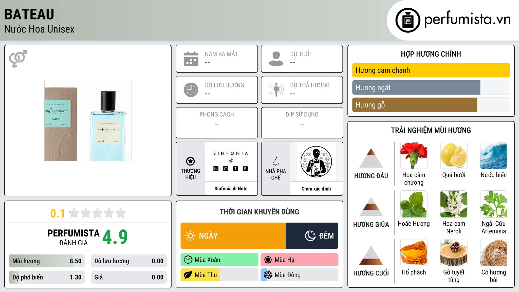Select the patchouli note image

414,204
